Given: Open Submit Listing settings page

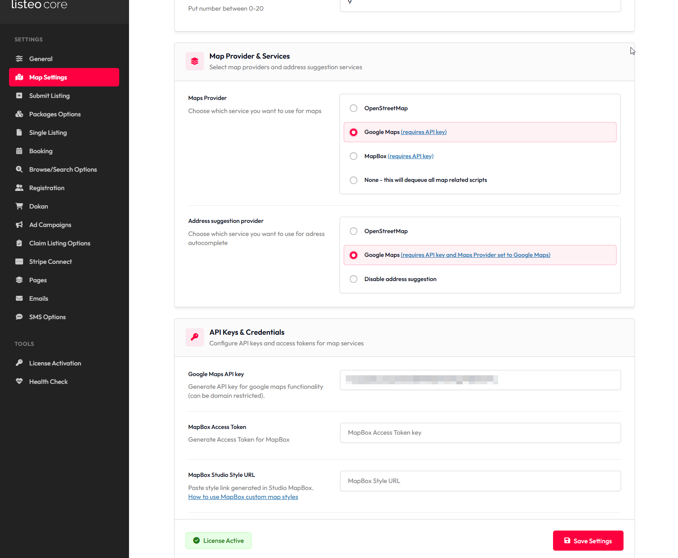Looking at the screenshot, I should point(49,95).
